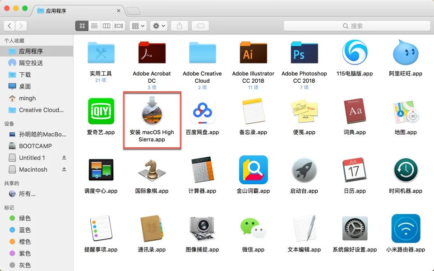The width and height of the screenshot is (434, 271).
Task: Open the 实用工具 folder icon
Action: (x=101, y=53)
